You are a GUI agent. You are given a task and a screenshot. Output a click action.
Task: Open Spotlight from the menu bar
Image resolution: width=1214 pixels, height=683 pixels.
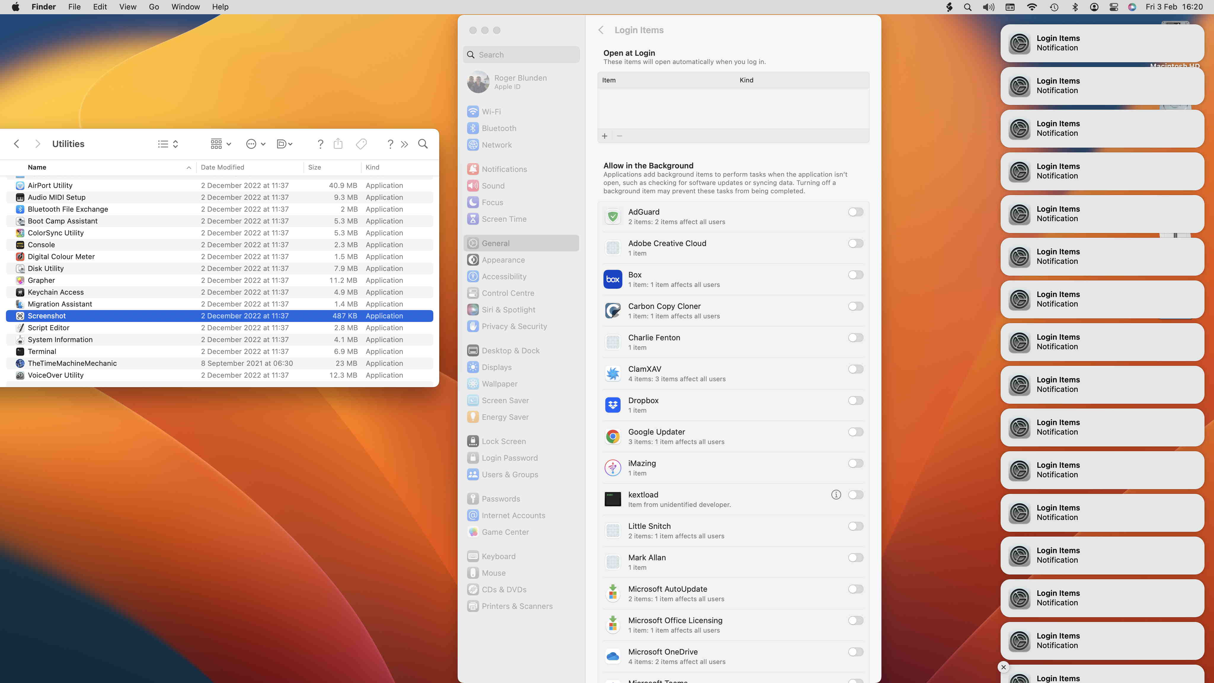click(x=967, y=7)
